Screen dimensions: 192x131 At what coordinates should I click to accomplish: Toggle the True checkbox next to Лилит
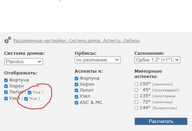click(x=30, y=92)
